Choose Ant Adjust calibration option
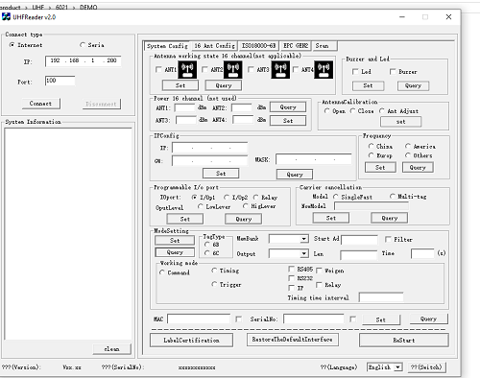 click(382, 111)
